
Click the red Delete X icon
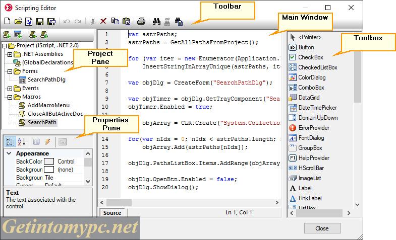tap(103, 22)
